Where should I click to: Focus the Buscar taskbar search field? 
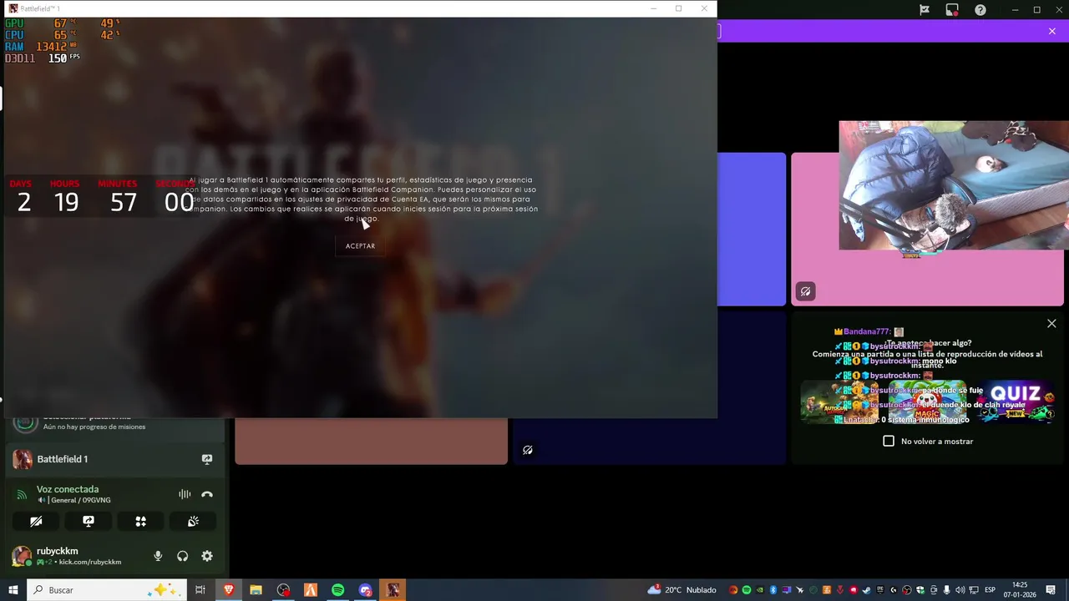106,590
